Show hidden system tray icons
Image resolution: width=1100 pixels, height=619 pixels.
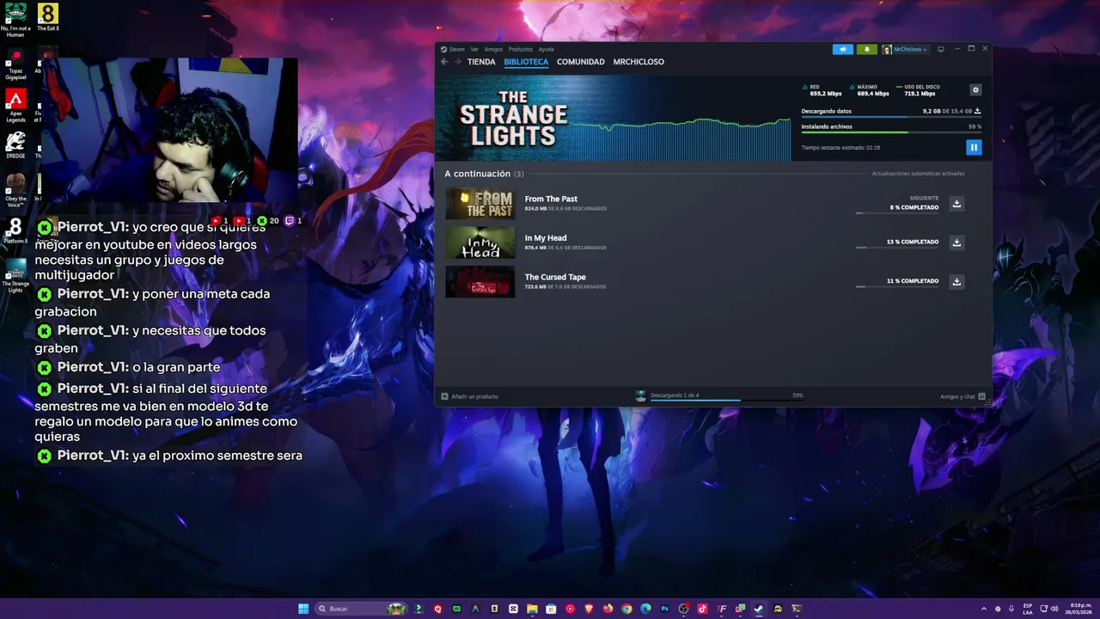coord(984,609)
